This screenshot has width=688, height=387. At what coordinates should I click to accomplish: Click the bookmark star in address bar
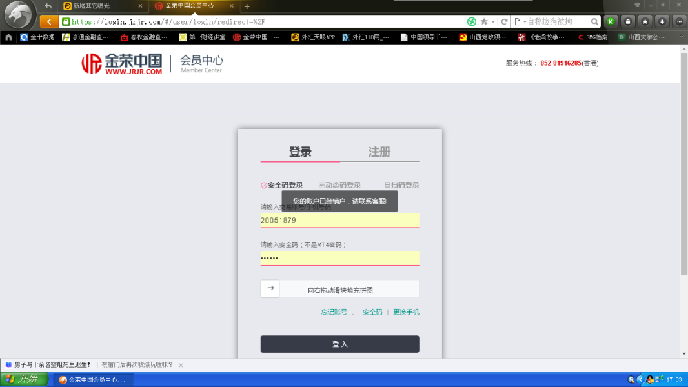tap(483, 21)
